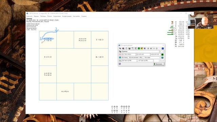Screen dimensions: 217x122
Task: Click the application icon in the title bar
Action: 27,14
